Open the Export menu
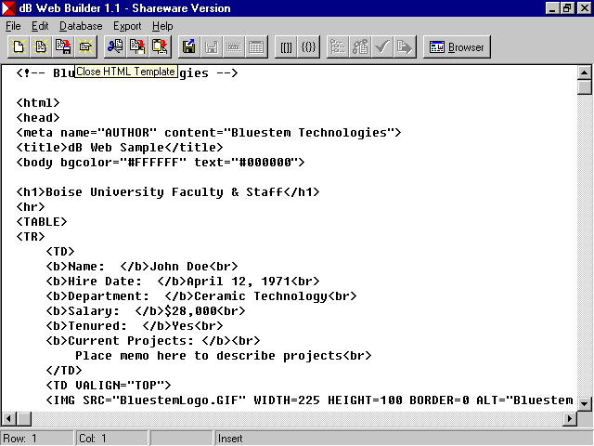The height and width of the screenshot is (446, 594). coord(127,26)
